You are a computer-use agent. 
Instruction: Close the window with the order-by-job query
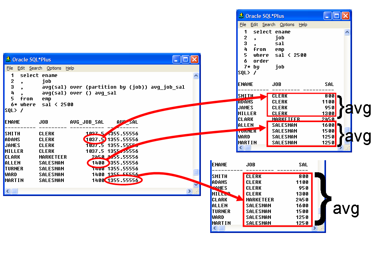coord(345,16)
